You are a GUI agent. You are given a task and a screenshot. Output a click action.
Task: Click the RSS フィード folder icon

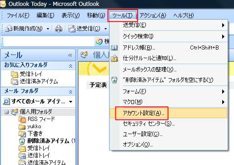click(22, 120)
